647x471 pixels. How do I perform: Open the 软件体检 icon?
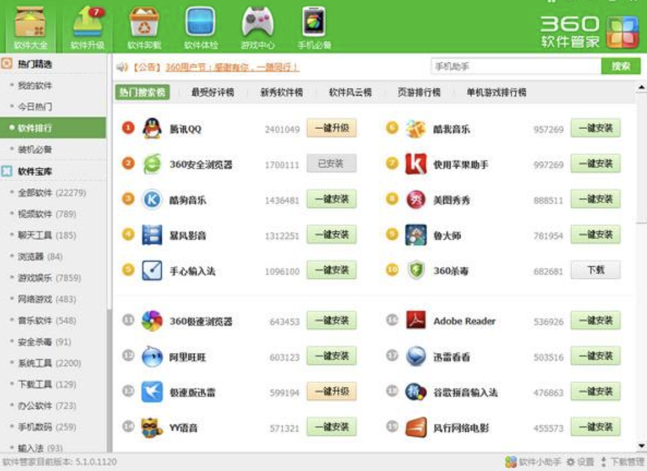tap(201, 28)
